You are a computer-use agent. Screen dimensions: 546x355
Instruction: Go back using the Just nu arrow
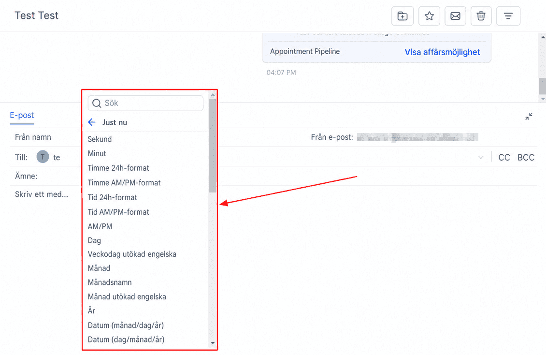click(x=92, y=122)
